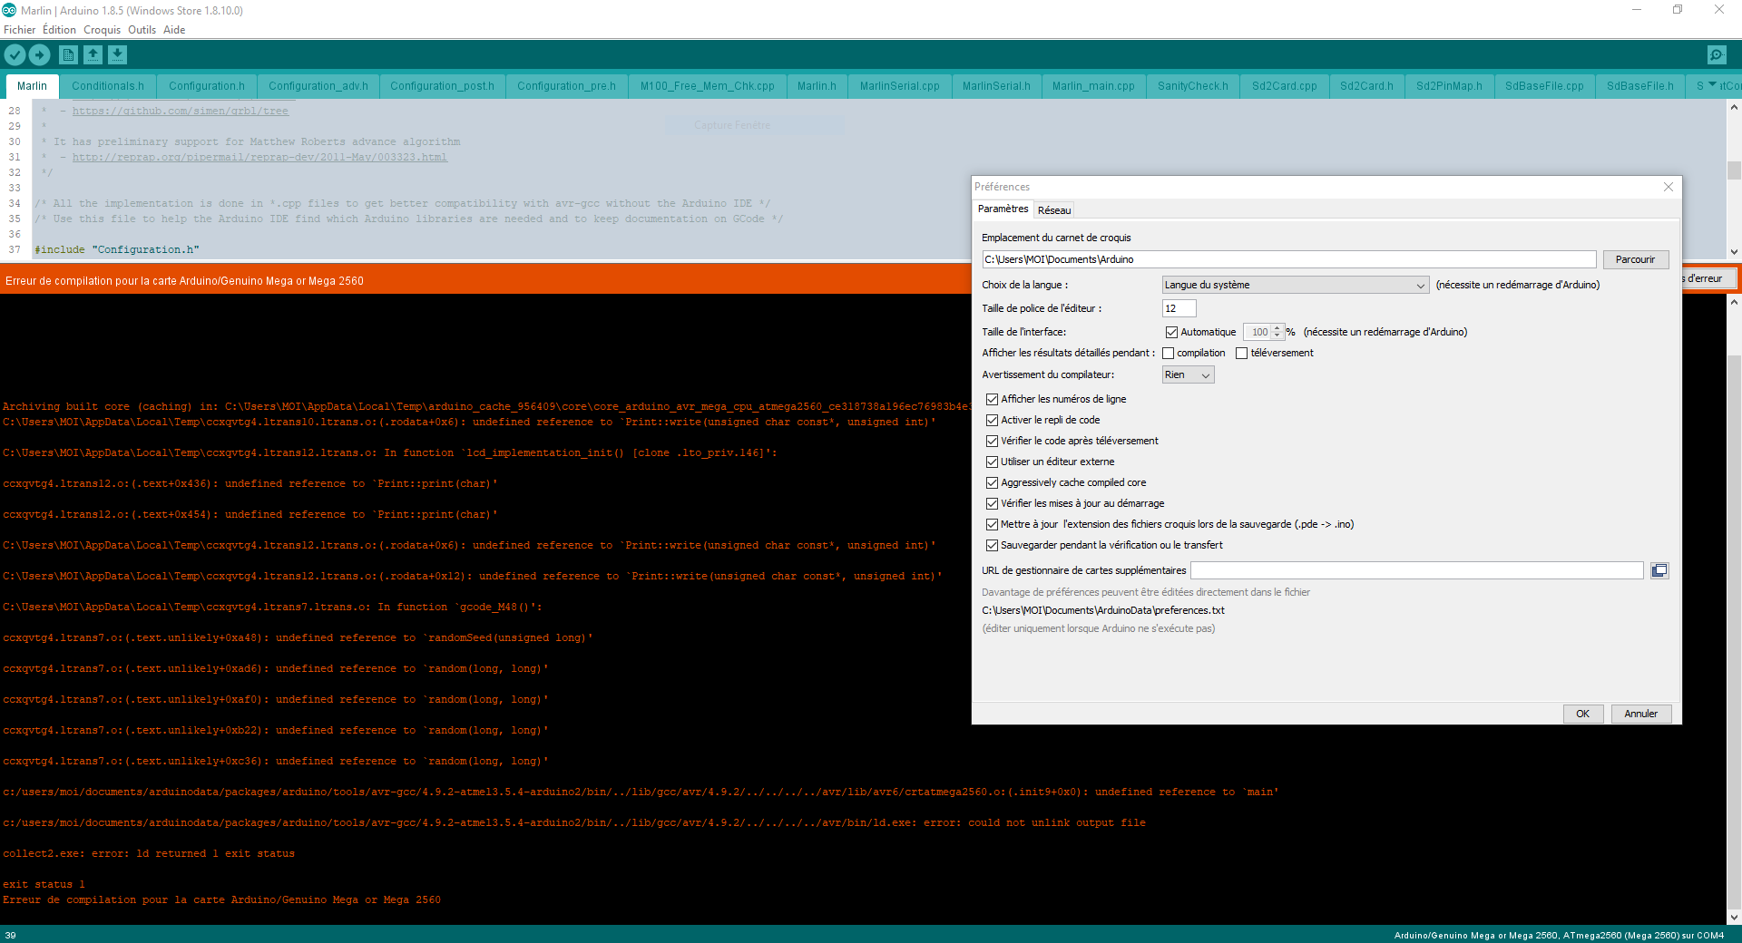Image resolution: width=1742 pixels, height=943 pixels.
Task: Open the Serial Monitor magnifier icon
Action: tap(1717, 55)
